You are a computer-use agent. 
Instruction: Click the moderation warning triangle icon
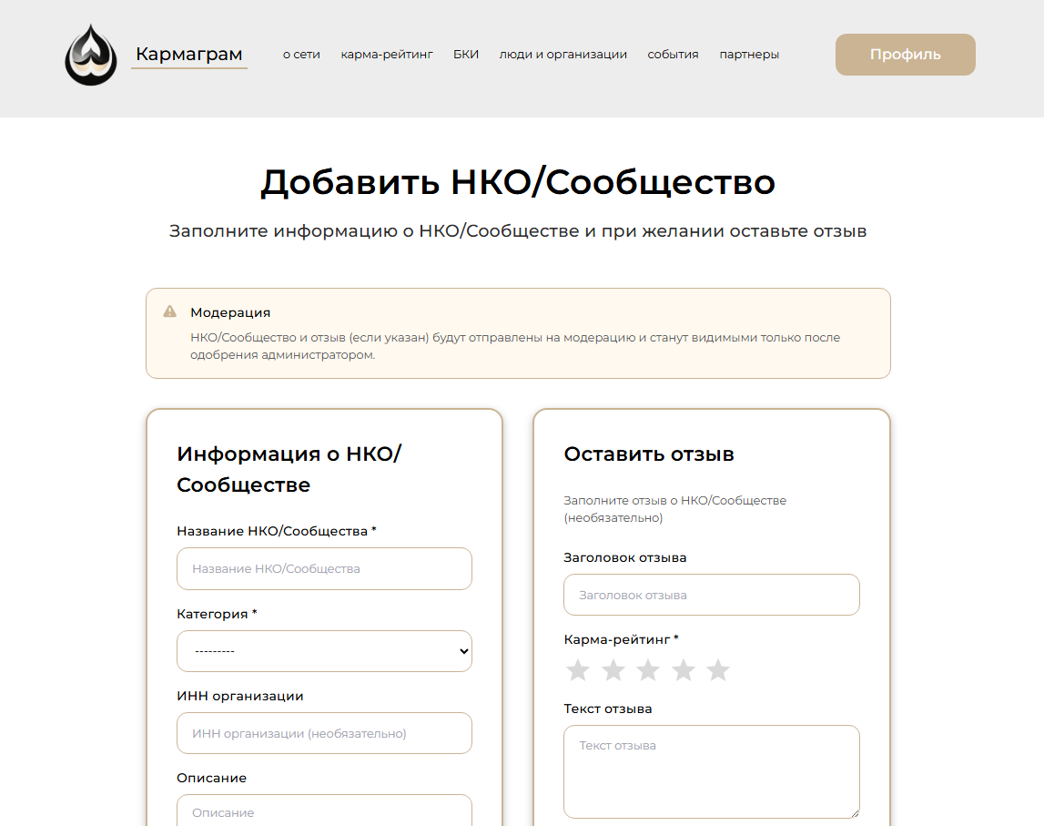point(170,311)
